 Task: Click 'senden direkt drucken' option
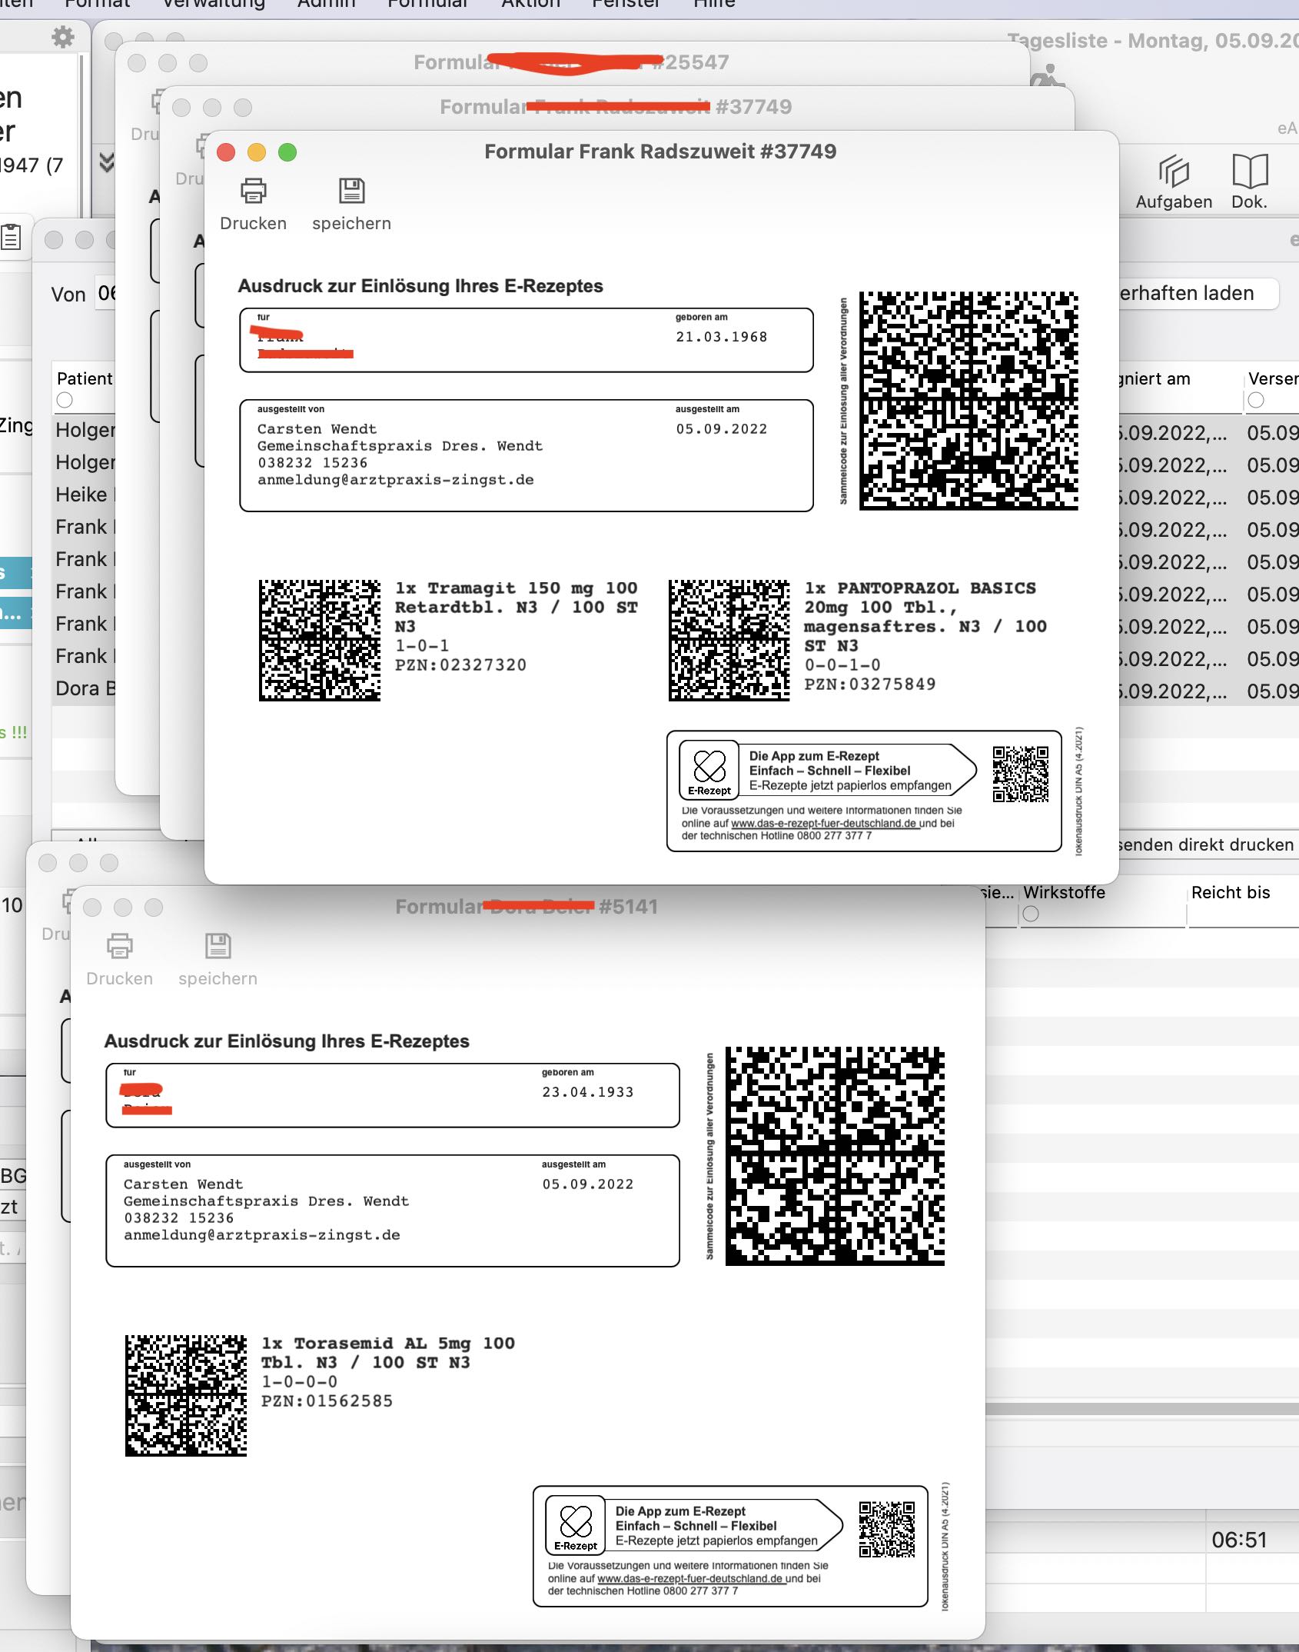point(1205,844)
